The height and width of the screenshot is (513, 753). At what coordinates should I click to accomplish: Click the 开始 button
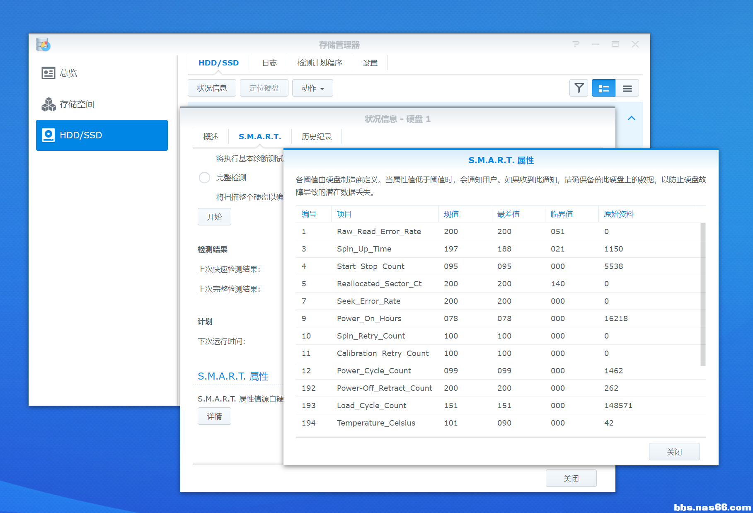coord(214,217)
